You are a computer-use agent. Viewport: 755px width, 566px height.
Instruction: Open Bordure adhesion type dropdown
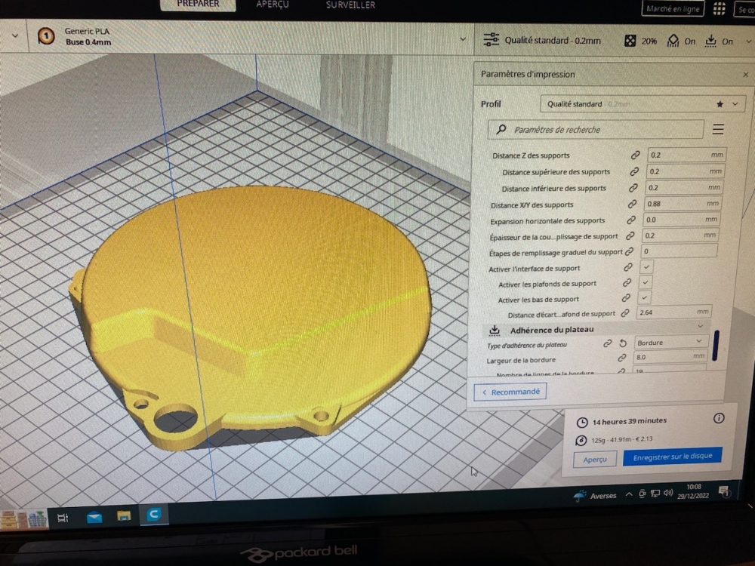[x=670, y=342]
